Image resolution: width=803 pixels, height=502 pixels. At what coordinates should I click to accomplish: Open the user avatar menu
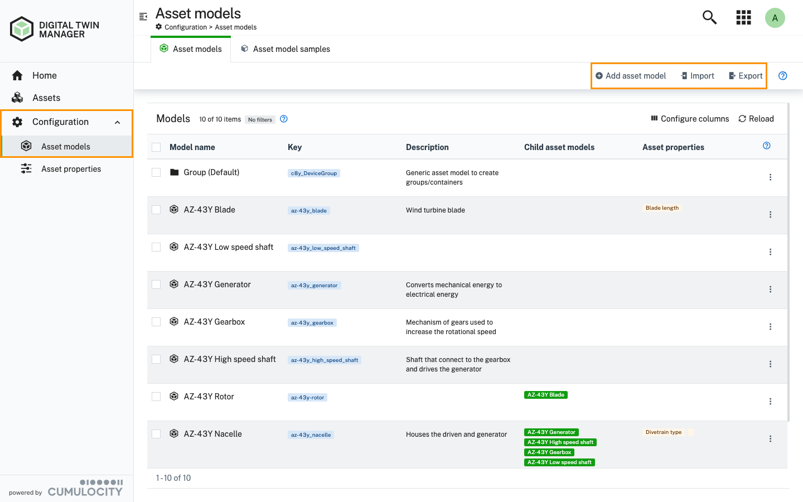tap(775, 17)
